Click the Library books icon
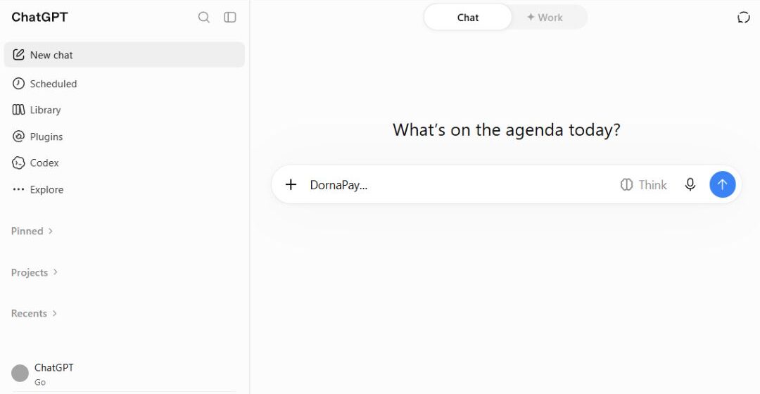Viewport: 760px width, 394px height. point(18,110)
